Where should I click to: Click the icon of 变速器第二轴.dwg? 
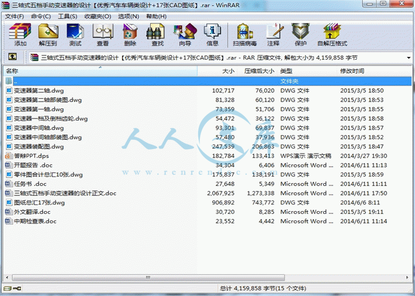coord(9,90)
